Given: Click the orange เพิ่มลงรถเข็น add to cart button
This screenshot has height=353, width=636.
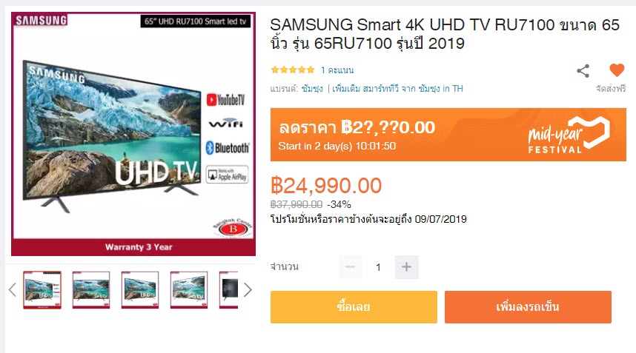Looking at the screenshot, I should (528, 307).
